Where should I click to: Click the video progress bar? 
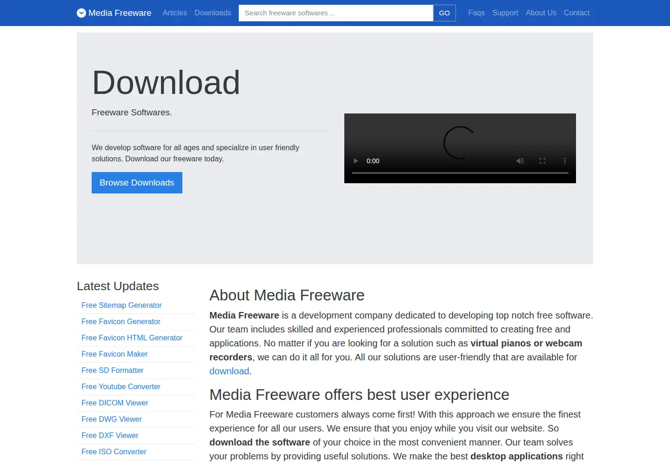tap(460, 173)
